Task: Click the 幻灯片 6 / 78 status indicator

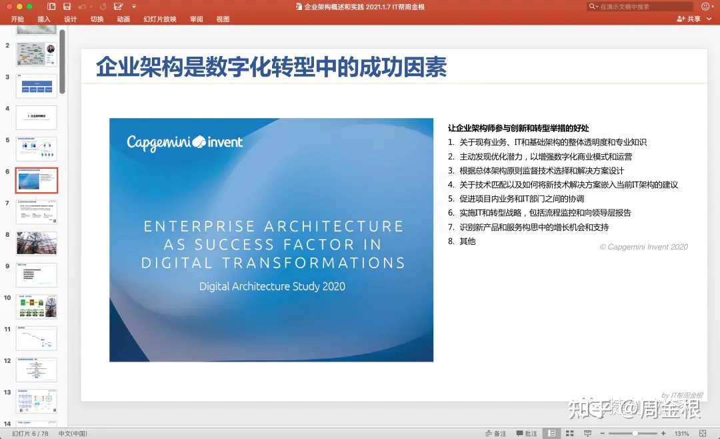Action: [30, 434]
